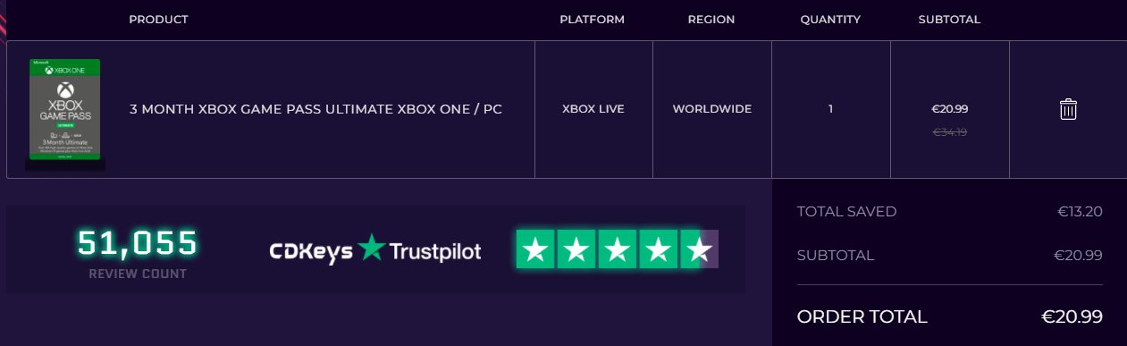Viewport: 1127px width, 346px height.
Task: Click the CDKeys brand text
Action: coord(310,251)
